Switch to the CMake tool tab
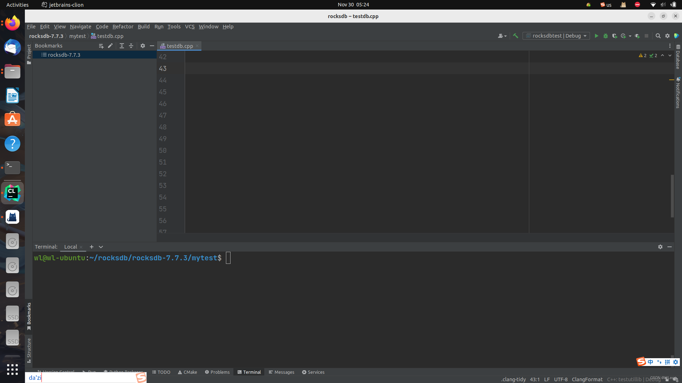The height and width of the screenshot is (383, 682). [187, 372]
